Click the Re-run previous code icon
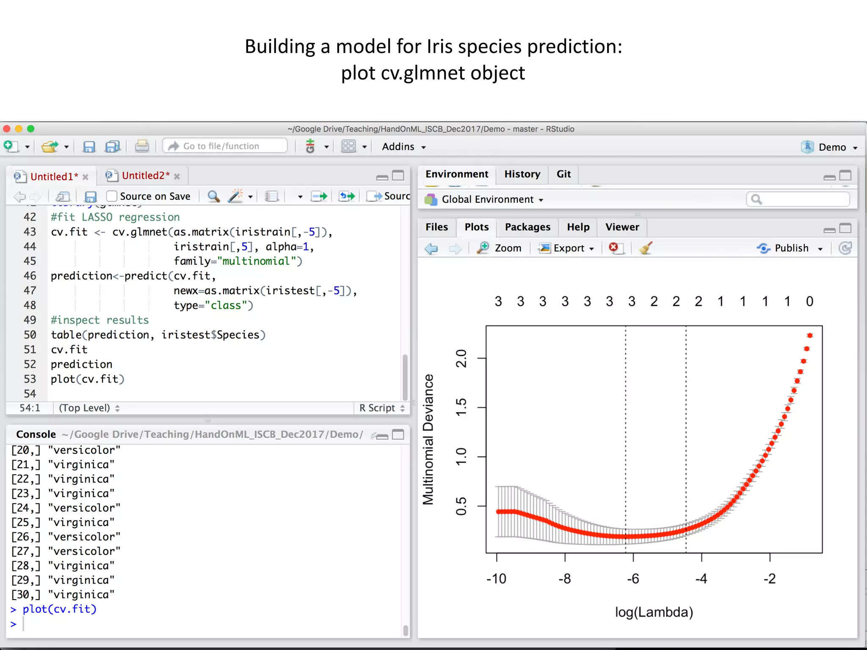Image resolution: width=867 pixels, height=650 pixels. click(x=347, y=196)
